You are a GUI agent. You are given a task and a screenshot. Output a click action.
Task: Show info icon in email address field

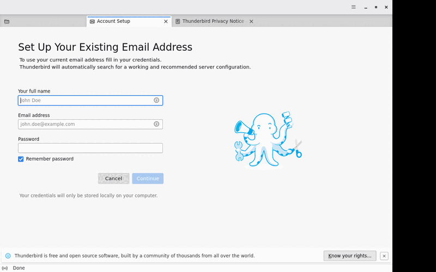(156, 124)
